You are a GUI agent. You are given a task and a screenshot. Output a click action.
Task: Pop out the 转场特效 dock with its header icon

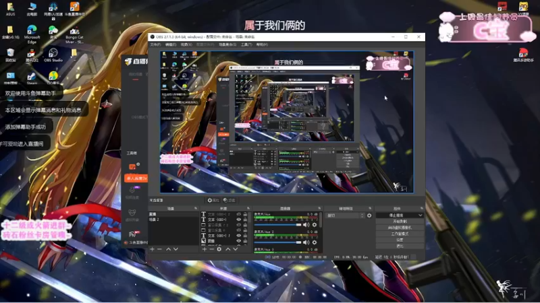pyautogui.click(x=370, y=208)
